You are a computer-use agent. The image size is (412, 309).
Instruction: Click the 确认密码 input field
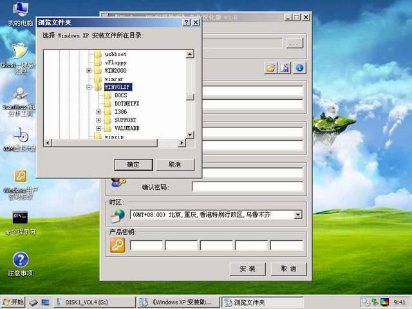tap(247, 187)
